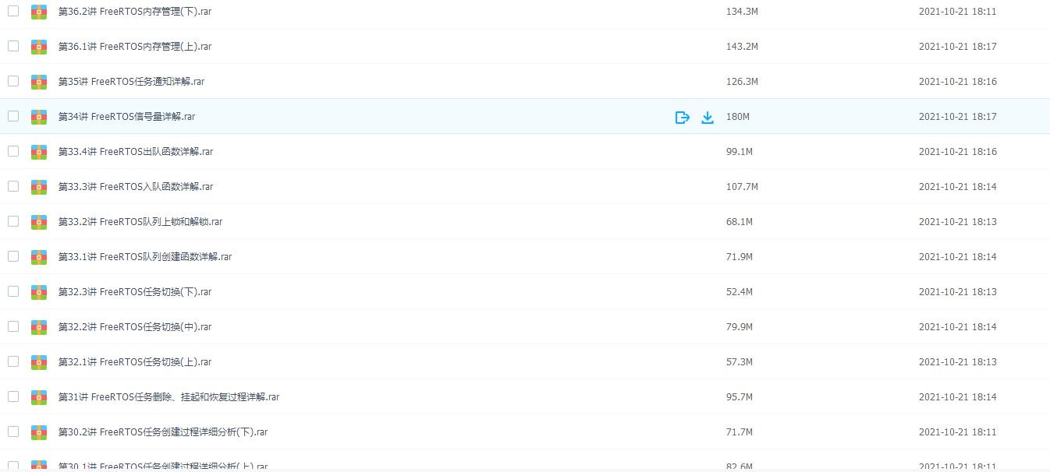Viewport: 1050px width, 472px height.
Task: Tick the checkbox for 第33.3讲 FreeRTOS入队函数详解.rar
Action: pos(13,186)
